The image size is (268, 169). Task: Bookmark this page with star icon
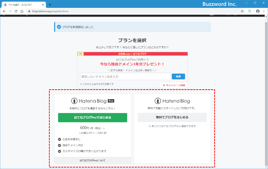click(x=242, y=11)
